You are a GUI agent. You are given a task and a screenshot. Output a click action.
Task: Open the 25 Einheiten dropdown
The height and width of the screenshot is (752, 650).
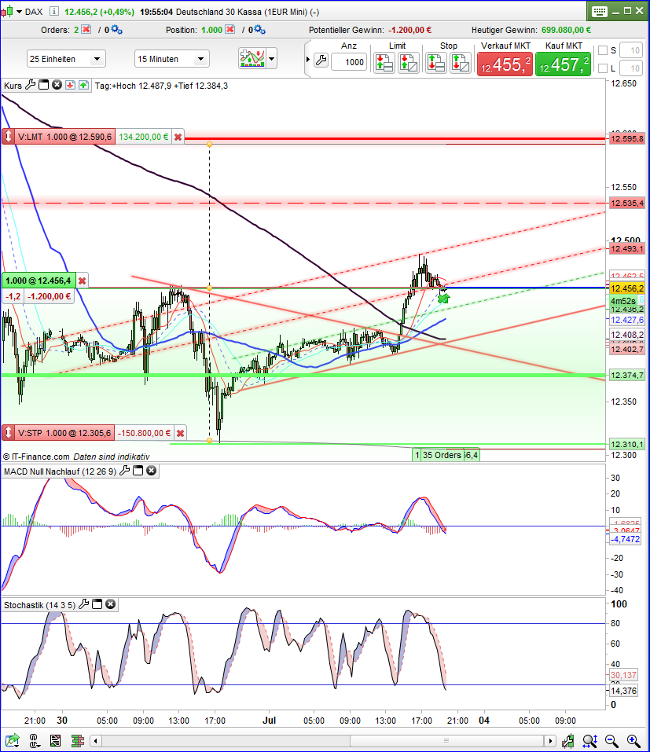66,59
